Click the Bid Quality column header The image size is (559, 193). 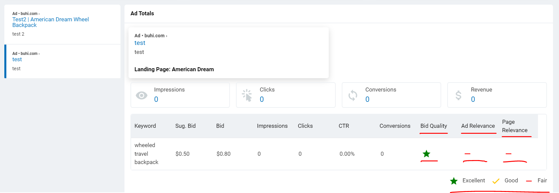point(434,126)
